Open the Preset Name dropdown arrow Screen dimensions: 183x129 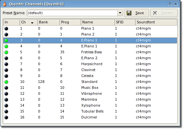[x=120, y=13]
